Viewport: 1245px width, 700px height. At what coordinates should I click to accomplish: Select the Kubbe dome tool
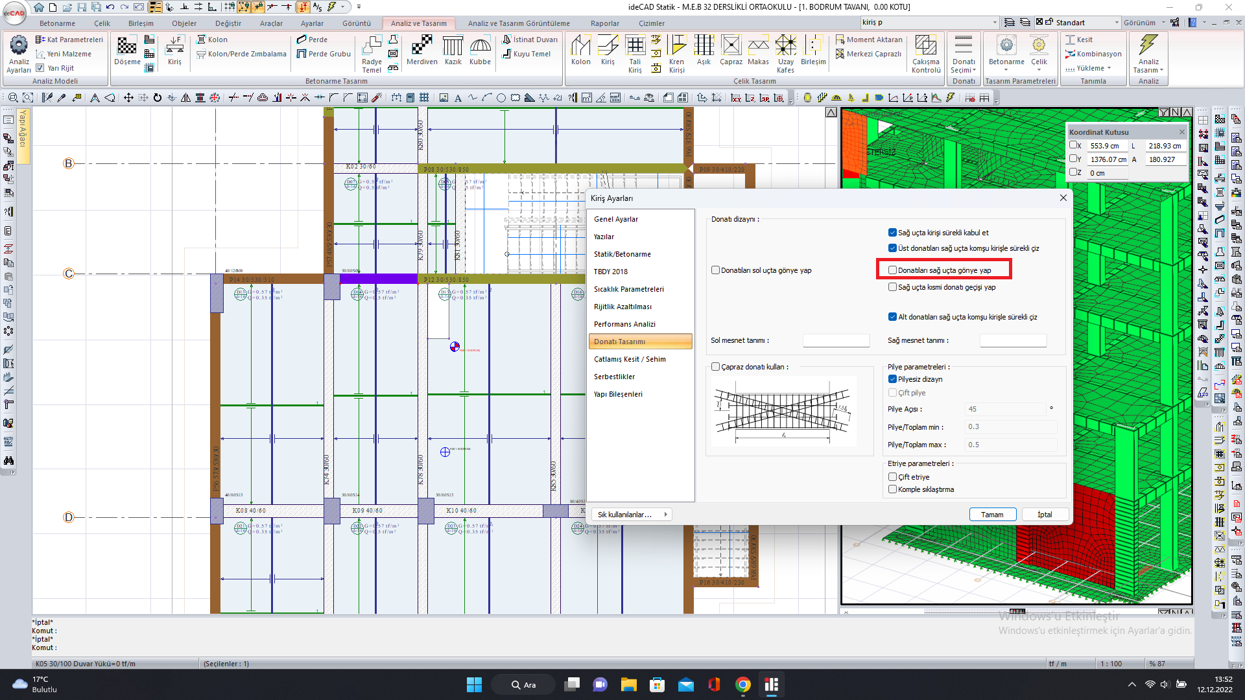(480, 51)
